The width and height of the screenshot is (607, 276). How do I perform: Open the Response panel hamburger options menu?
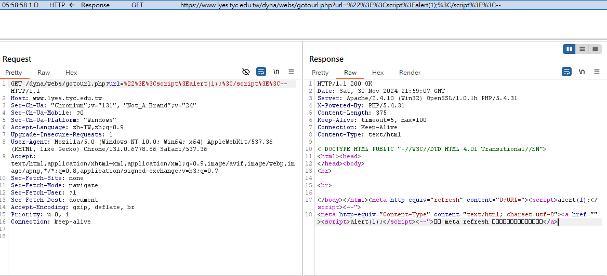point(597,72)
